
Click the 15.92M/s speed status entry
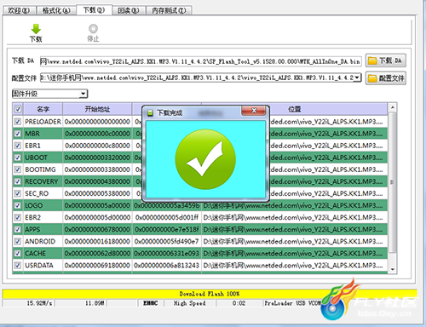click(x=29, y=303)
